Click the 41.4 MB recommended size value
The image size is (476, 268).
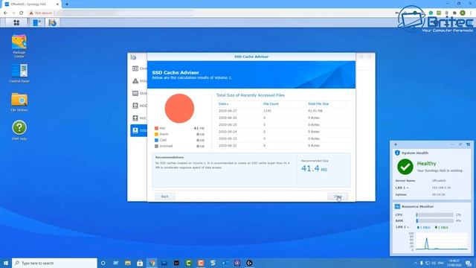pyautogui.click(x=314, y=169)
